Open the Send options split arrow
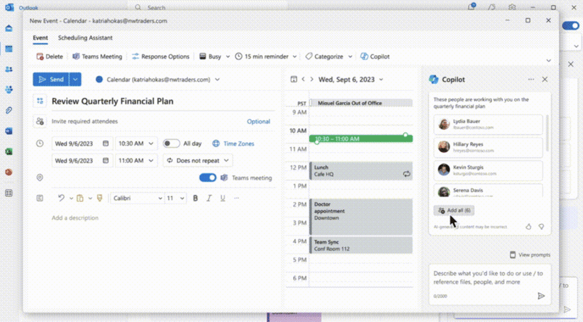Image resolution: width=583 pixels, height=322 pixels. [x=76, y=79]
